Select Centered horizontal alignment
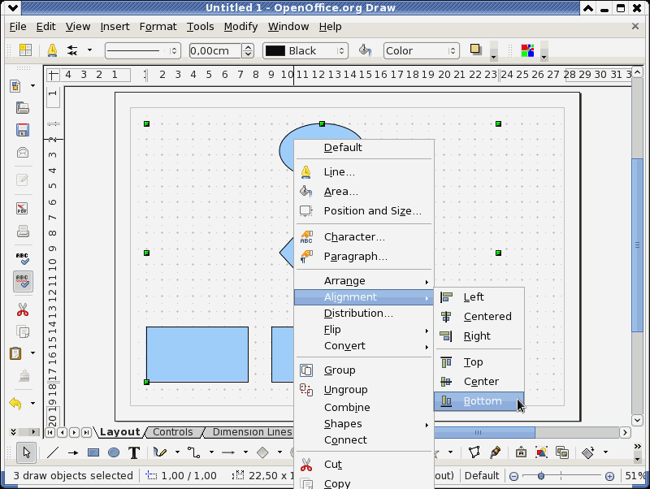This screenshot has height=489, width=650. click(x=479, y=317)
